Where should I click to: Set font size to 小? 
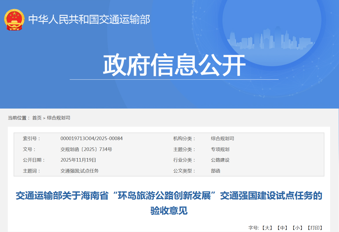[x=297, y=228]
